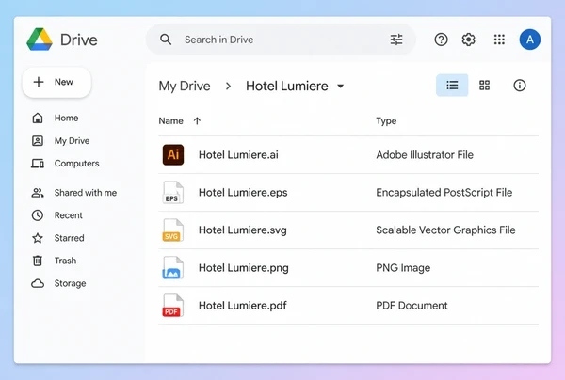565x380 pixels.
Task: Click the Adobe Illustrator Ai file icon
Action: 173,155
